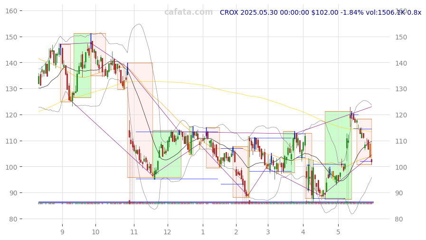426x240 pixels.
Task: Select the 130 label on the left price axis
Action: [11, 89]
